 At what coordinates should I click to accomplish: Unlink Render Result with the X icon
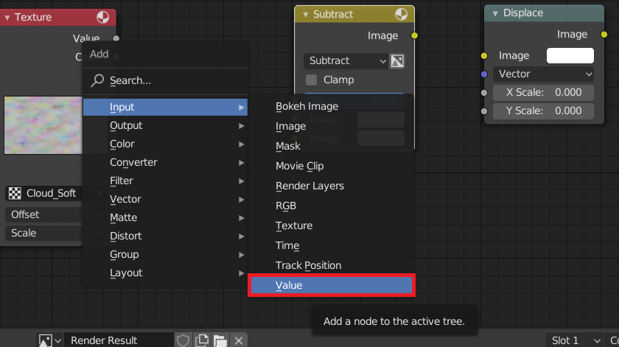coord(239,340)
